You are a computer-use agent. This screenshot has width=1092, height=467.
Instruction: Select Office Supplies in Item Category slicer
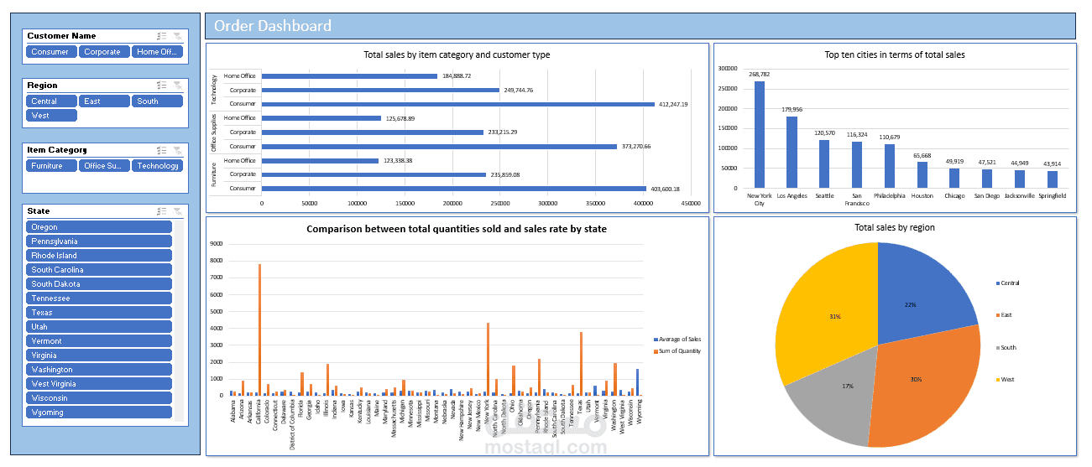104,166
